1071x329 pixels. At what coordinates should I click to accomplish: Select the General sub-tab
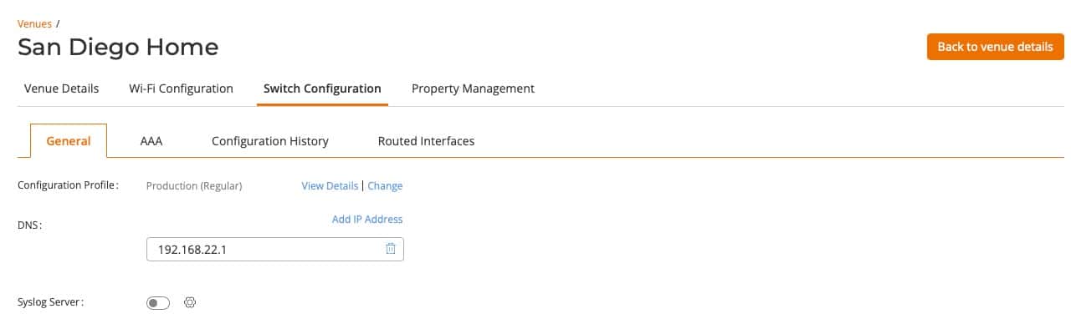click(x=69, y=141)
